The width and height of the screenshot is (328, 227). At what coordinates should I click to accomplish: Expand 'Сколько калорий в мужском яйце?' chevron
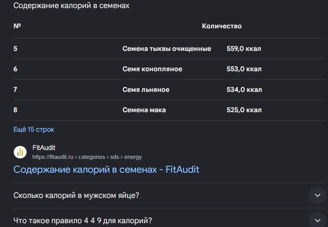(x=317, y=195)
